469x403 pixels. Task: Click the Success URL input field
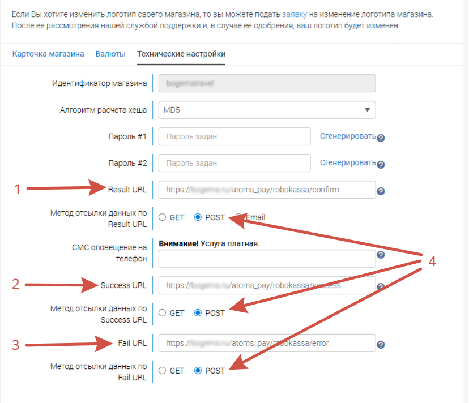click(x=267, y=285)
